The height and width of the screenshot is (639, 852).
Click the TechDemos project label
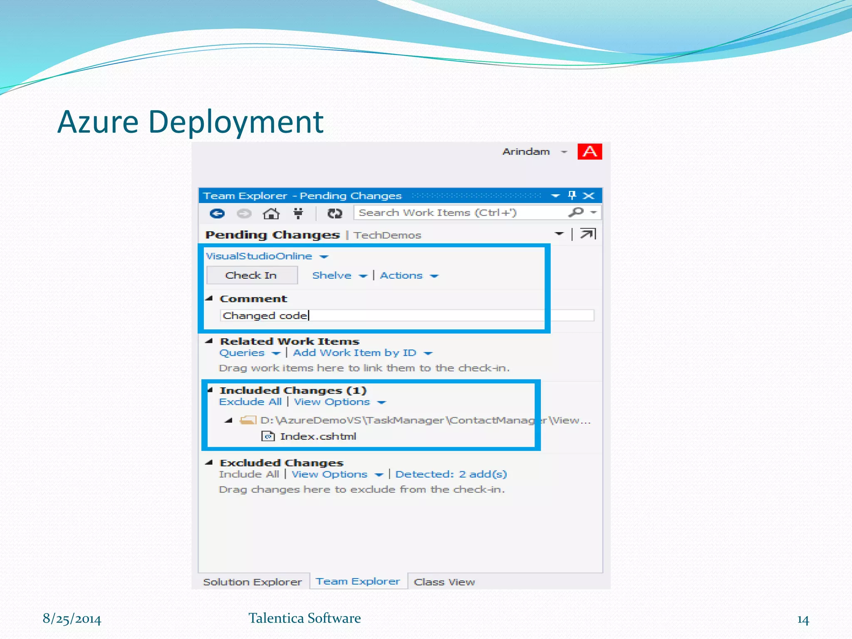tap(387, 235)
